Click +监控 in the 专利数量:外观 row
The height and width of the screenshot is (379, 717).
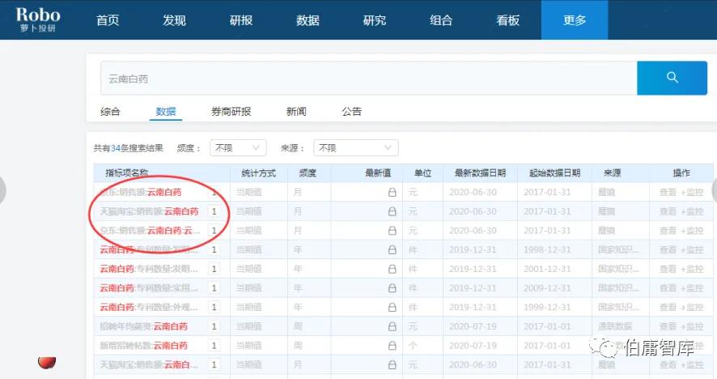coord(692,307)
